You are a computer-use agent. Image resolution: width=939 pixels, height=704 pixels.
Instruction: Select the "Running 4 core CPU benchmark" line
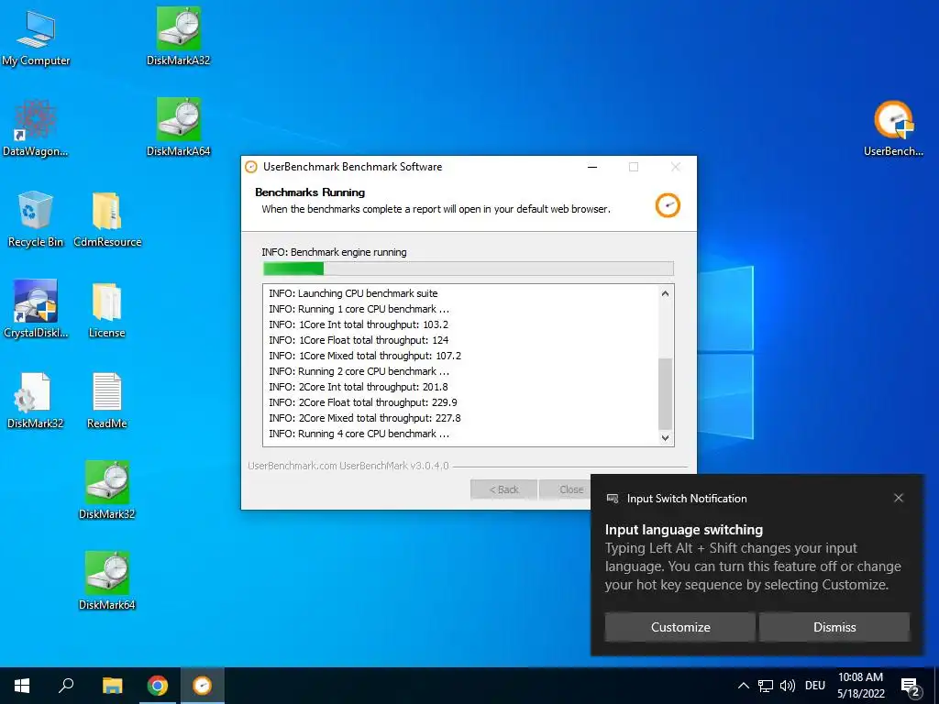point(359,434)
